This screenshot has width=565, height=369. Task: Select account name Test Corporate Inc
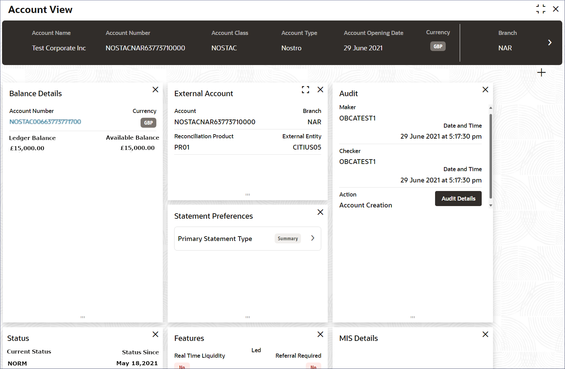click(x=59, y=48)
